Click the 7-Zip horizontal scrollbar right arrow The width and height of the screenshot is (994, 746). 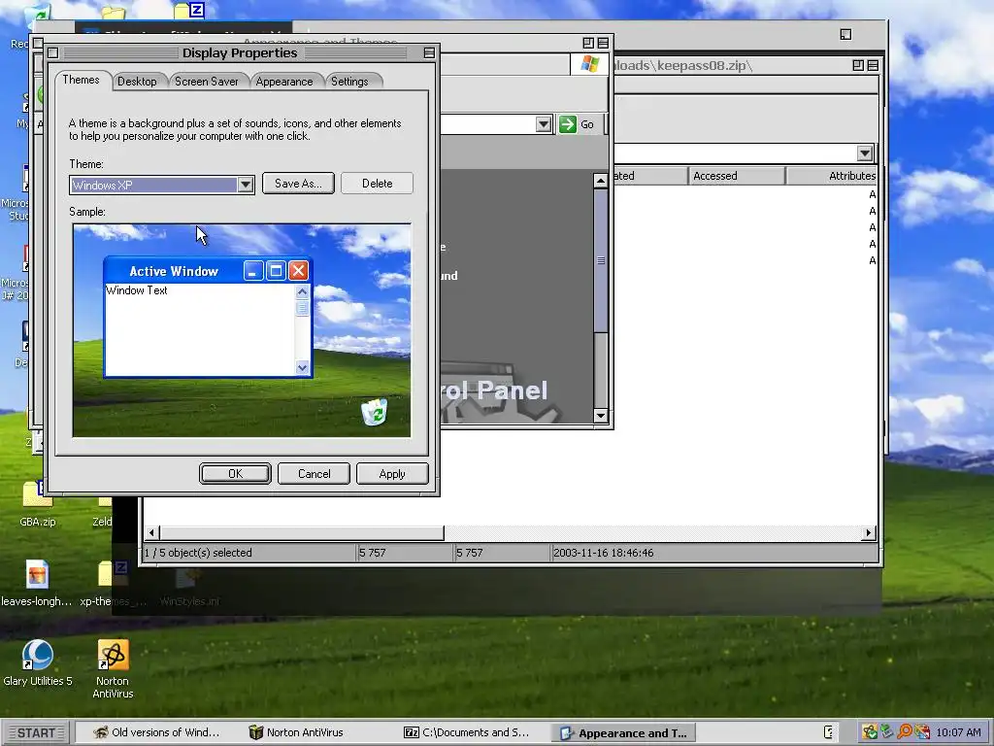pyautogui.click(x=869, y=533)
